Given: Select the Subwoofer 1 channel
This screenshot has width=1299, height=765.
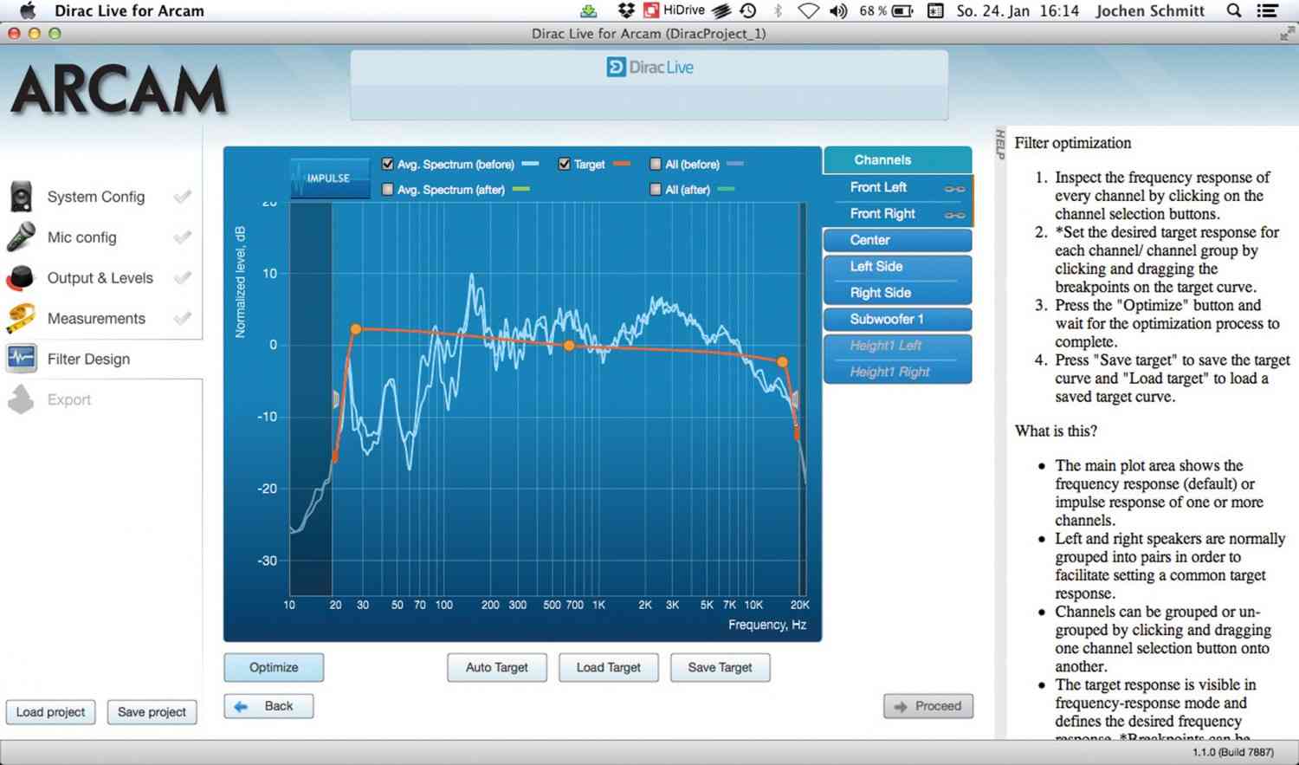Looking at the screenshot, I should (897, 319).
